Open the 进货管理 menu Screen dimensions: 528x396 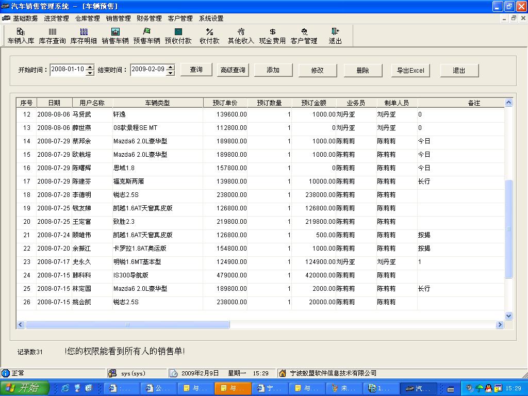click(x=56, y=18)
